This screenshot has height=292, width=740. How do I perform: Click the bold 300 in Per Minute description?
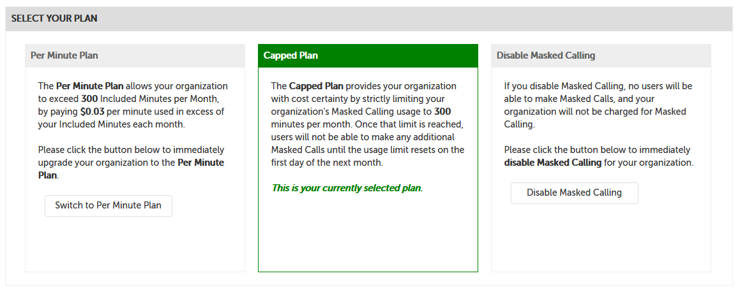[89, 99]
